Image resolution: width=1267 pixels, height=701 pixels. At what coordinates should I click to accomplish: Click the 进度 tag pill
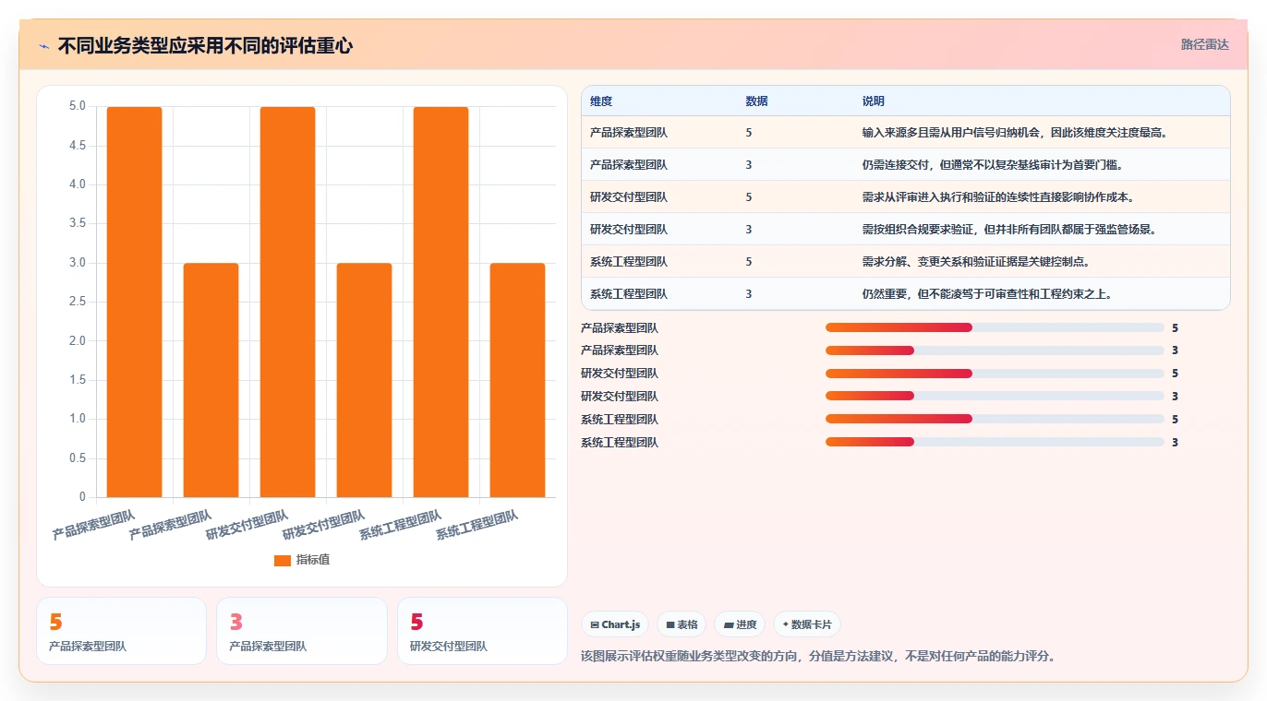740,624
